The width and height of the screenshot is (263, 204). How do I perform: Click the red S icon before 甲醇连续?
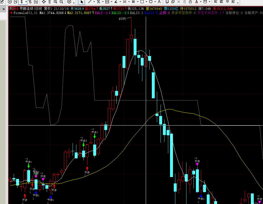(17, 8)
